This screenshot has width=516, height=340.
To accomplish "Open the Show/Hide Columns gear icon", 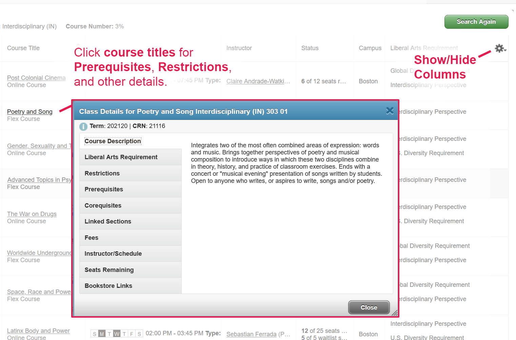I will [500, 48].
